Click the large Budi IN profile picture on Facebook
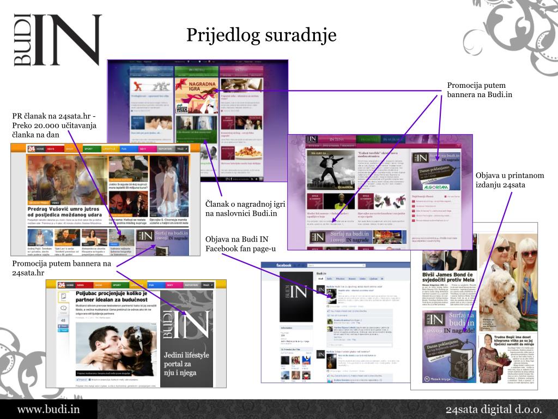 [x=296, y=297]
